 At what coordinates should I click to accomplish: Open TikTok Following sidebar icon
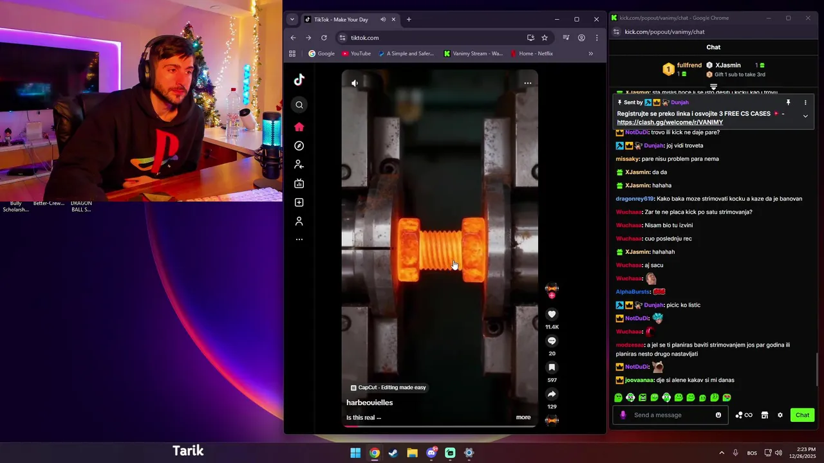coord(299,165)
